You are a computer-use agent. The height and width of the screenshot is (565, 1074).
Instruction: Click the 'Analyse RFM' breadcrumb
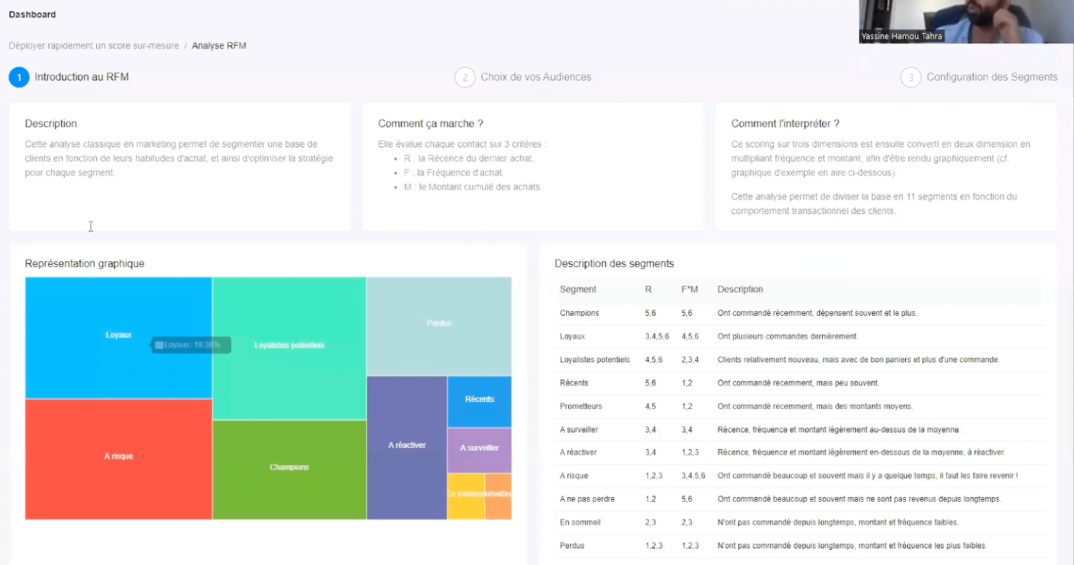[219, 46]
